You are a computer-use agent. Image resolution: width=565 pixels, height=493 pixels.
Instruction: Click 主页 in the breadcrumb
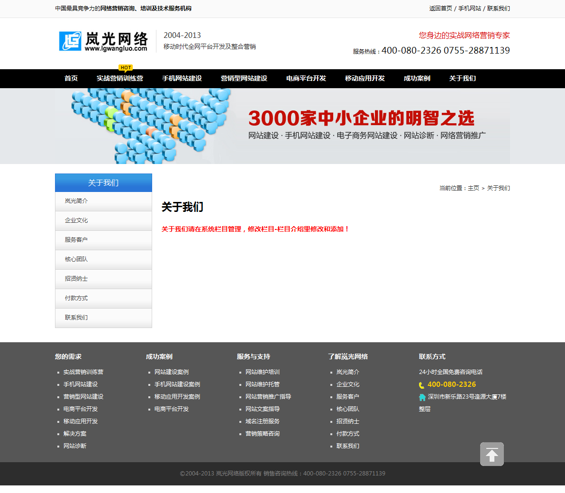(474, 188)
